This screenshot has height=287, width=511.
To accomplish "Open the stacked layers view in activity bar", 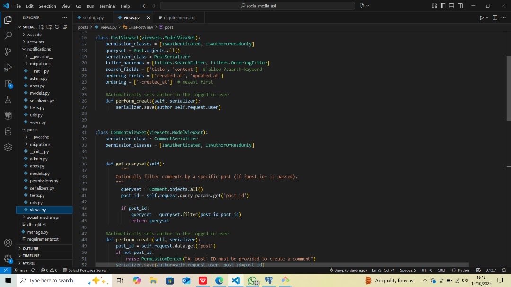I will 8,147.
